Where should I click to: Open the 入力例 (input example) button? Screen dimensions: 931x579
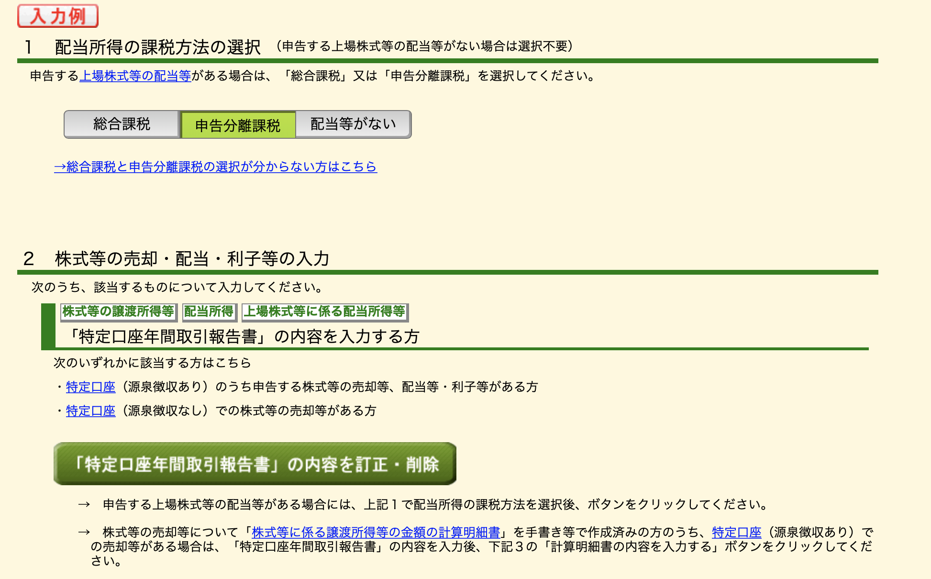[x=58, y=16]
